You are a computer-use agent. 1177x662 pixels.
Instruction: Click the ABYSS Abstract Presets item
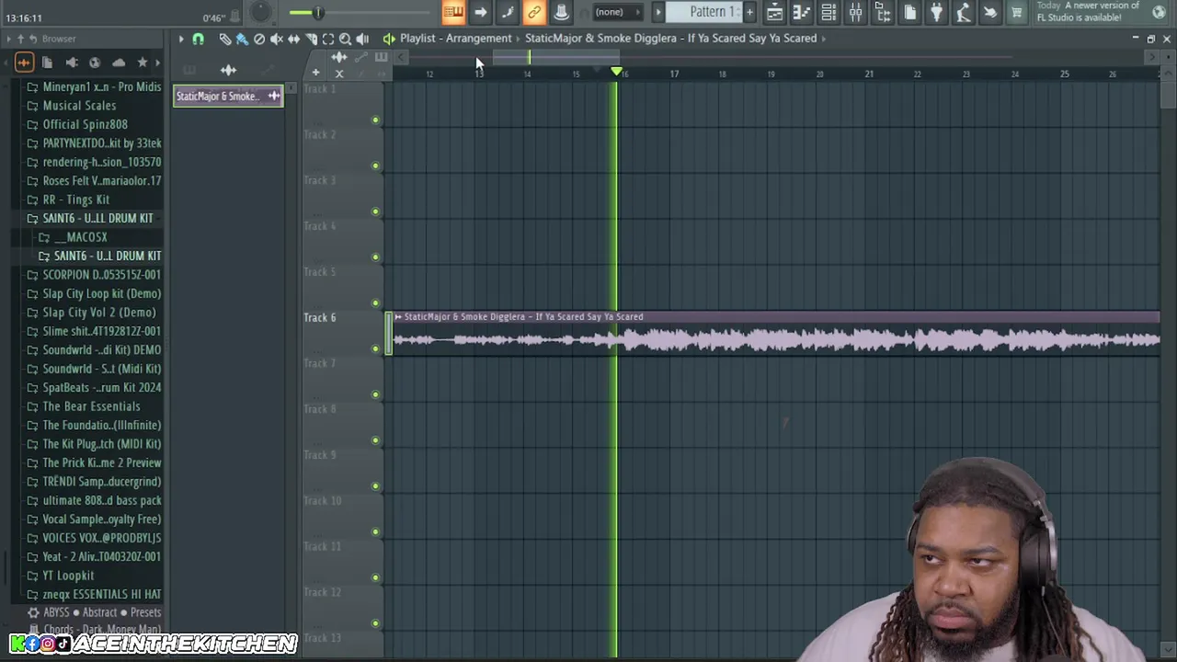pyautogui.click(x=94, y=612)
